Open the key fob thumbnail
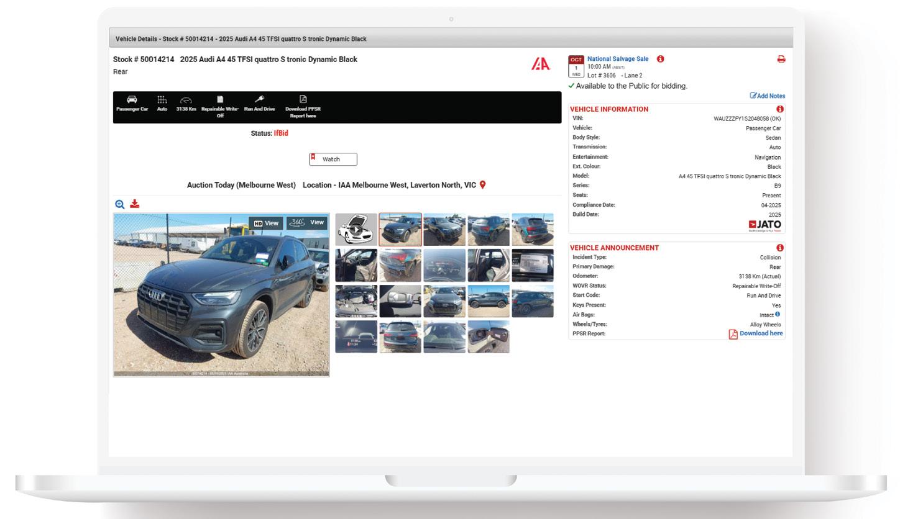The image size is (918, 519). [400, 301]
